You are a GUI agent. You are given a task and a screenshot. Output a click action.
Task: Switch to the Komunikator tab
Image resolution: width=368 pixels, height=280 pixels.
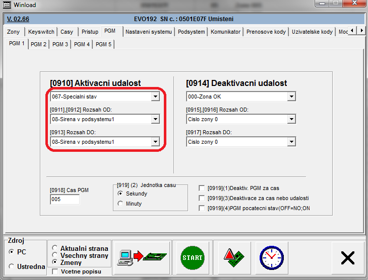click(x=225, y=32)
